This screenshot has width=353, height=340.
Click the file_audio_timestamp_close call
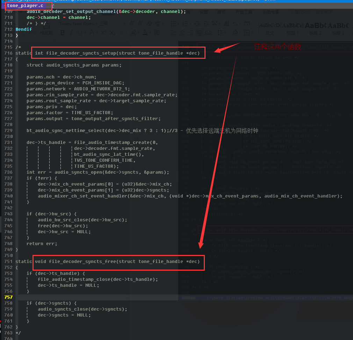coord(98,279)
